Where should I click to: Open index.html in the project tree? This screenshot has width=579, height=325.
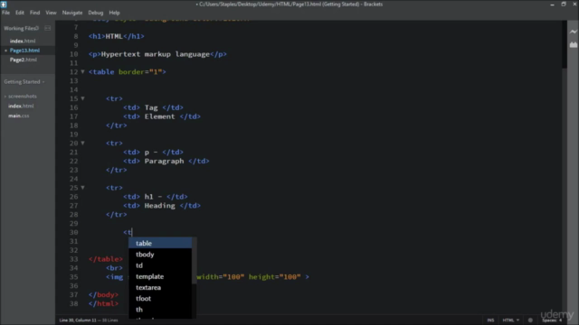pos(21,107)
